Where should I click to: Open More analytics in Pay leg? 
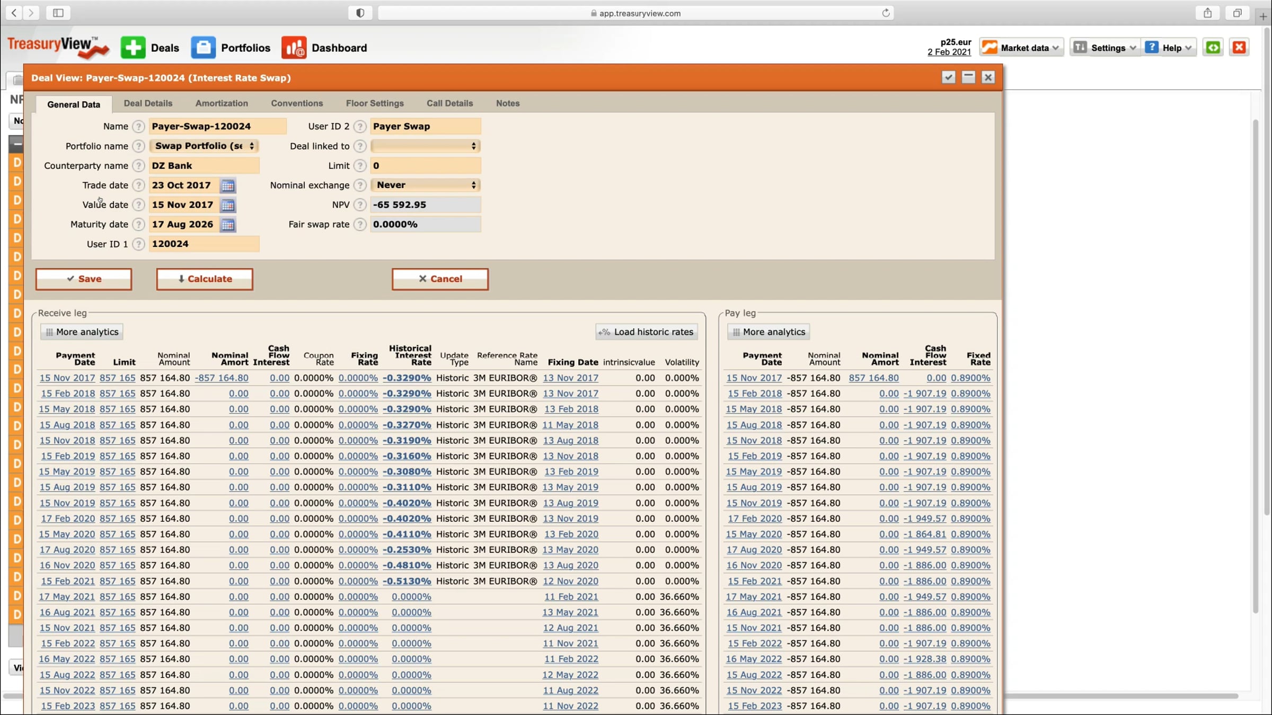click(x=768, y=332)
